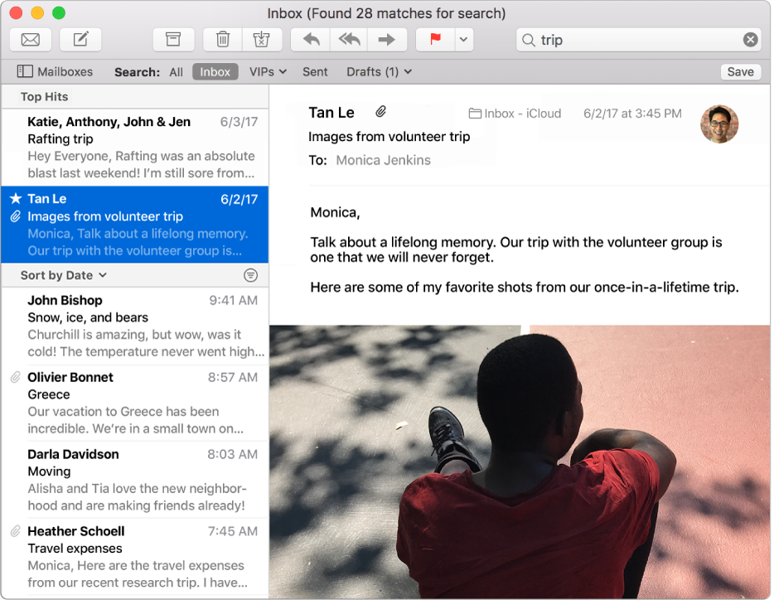Reply All to the selected message

tap(349, 40)
